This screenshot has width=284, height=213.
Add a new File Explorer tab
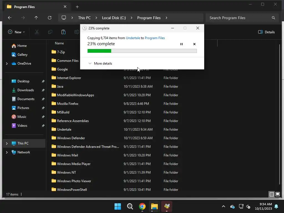(x=77, y=7)
